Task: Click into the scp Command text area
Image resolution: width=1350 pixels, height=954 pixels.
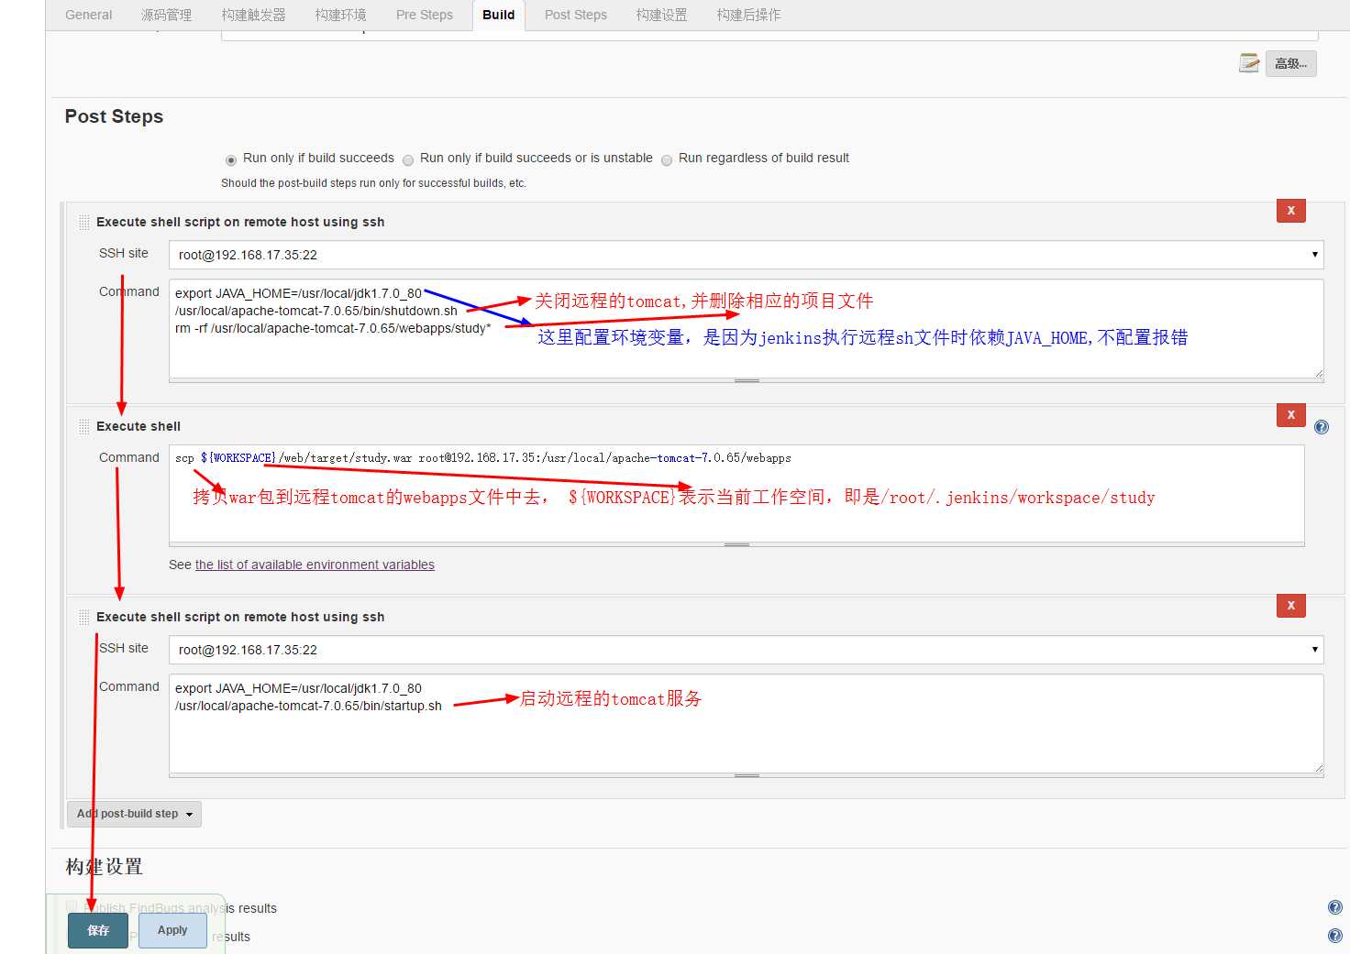Action: point(736,494)
